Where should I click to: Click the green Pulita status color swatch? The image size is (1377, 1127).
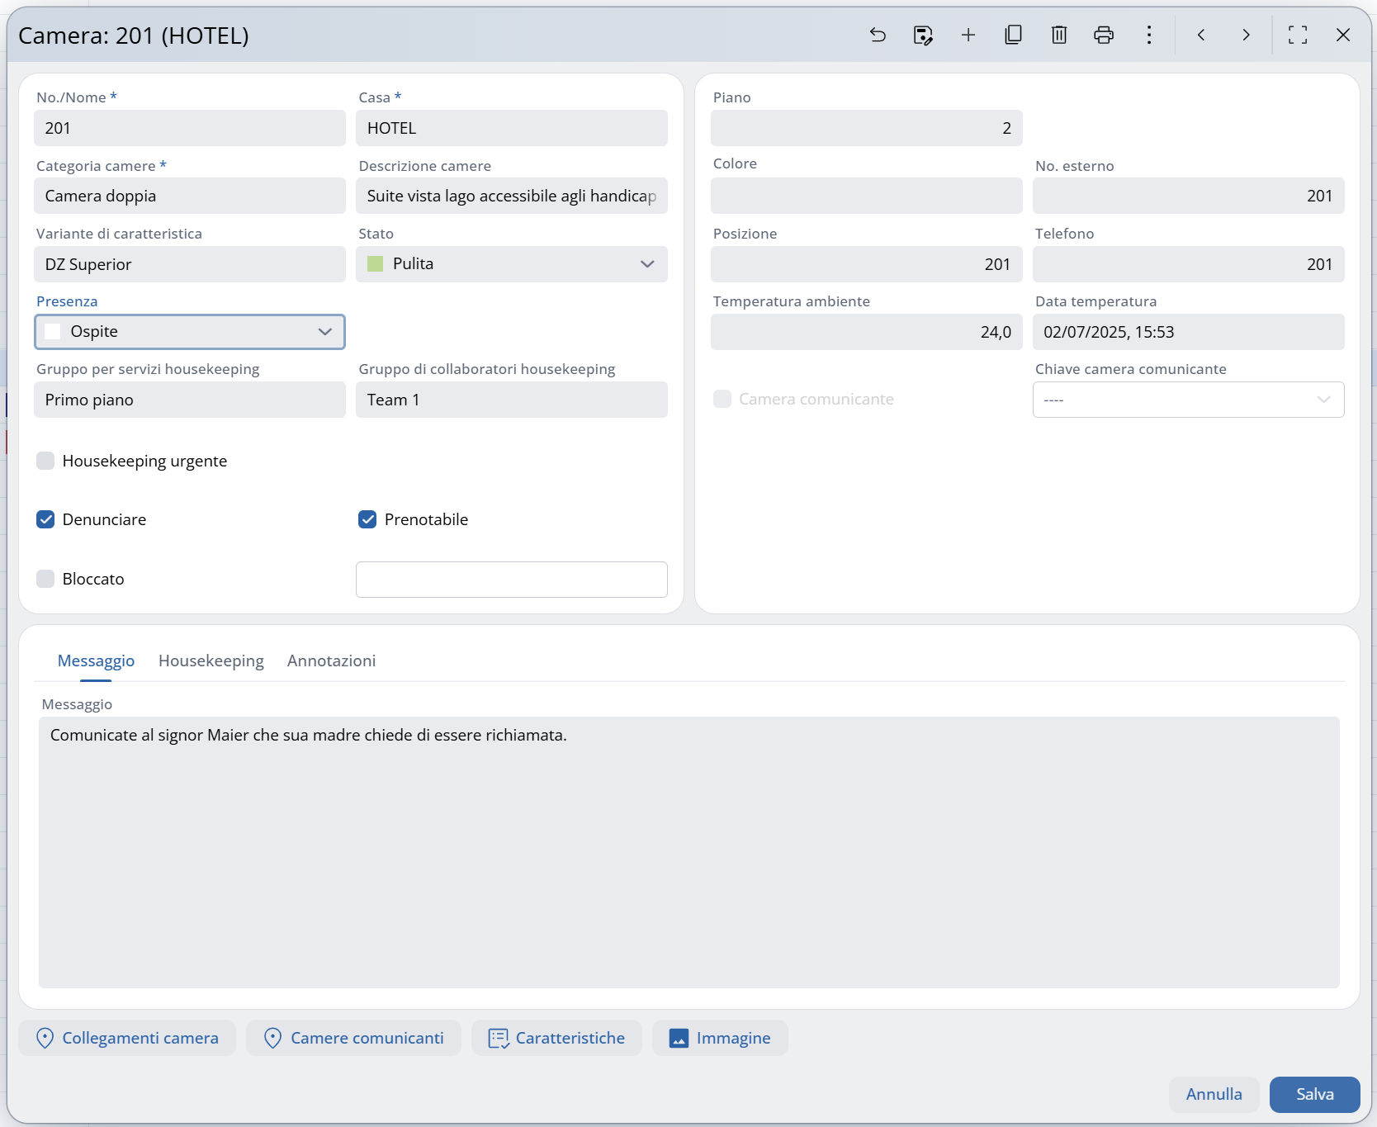(x=375, y=264)
